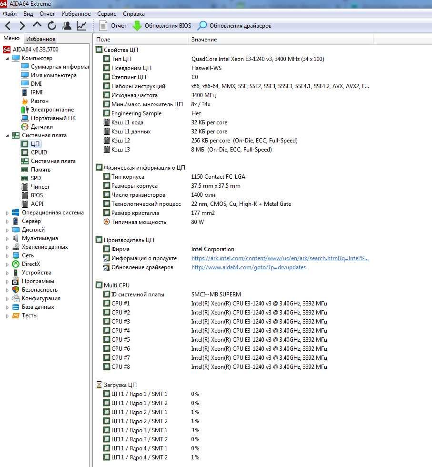Switch to the Меню tab
Image resolution: width=432 pixels, height=467 pixels.
point(11,38)
